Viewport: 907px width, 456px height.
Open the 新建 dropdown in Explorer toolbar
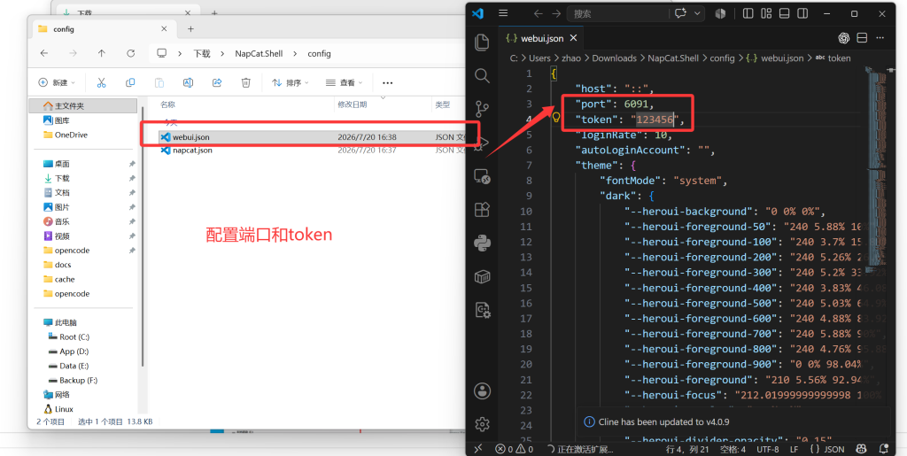(x=57, y=82)
